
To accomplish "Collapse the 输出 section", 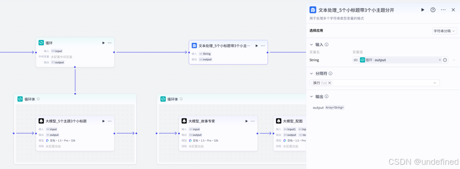I will click(x=311, y=96).
